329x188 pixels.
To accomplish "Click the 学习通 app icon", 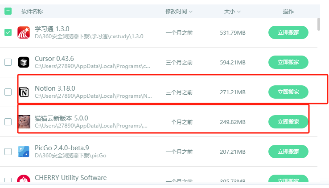I will click(x=24, y=32).
